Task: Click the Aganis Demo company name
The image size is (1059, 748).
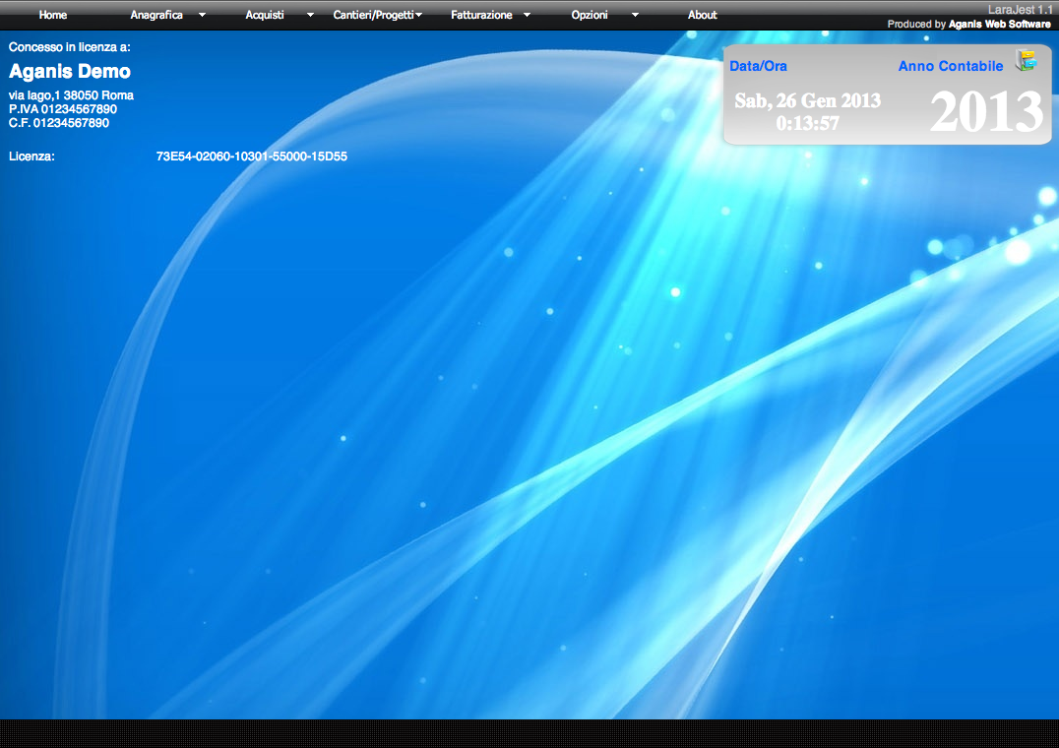Action: pyautogui.click(x=70, y=72)
